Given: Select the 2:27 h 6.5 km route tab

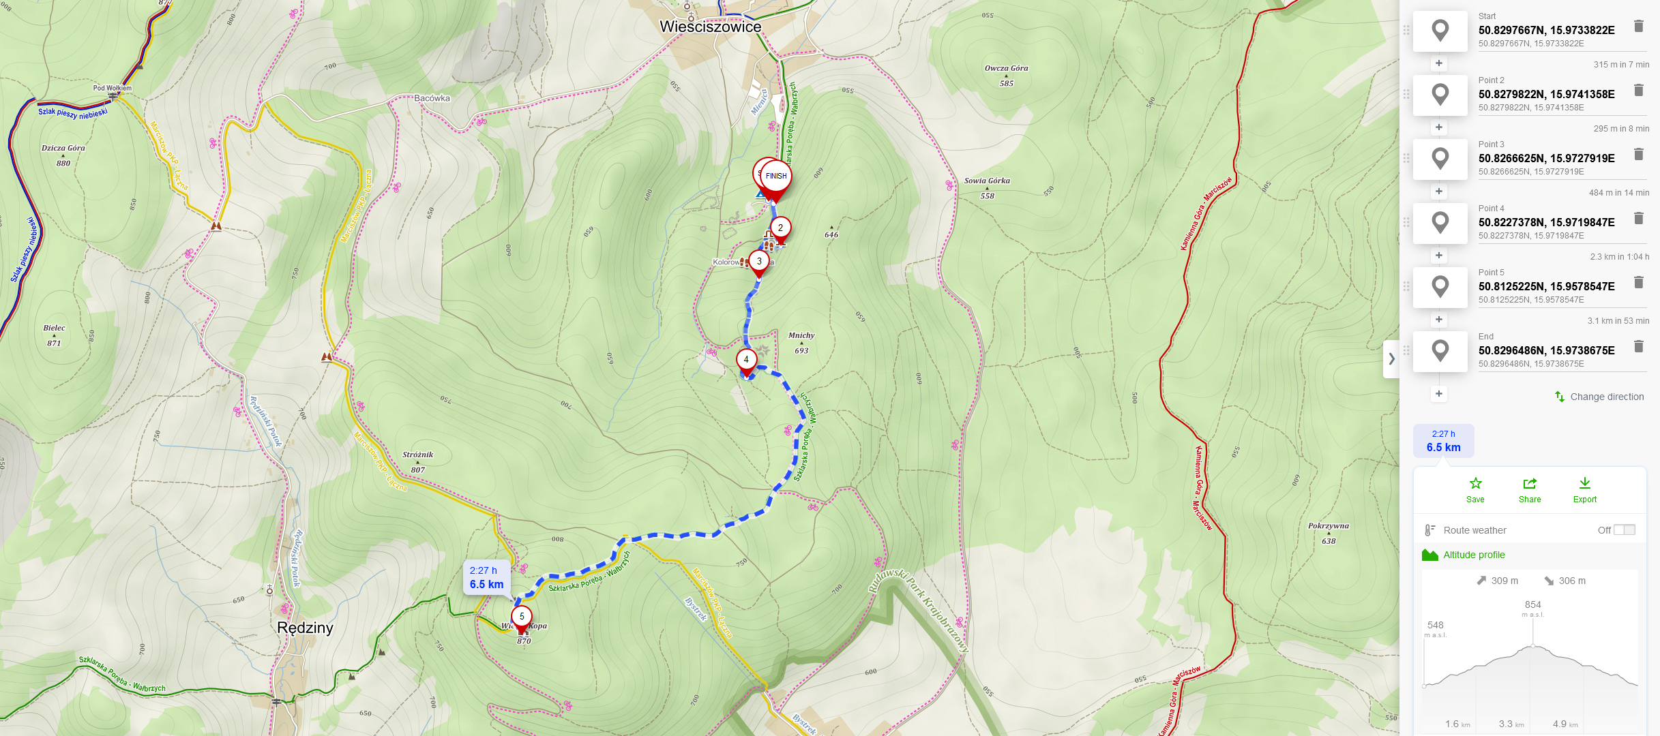Looking at the screenshot, I should (1444, 441).
